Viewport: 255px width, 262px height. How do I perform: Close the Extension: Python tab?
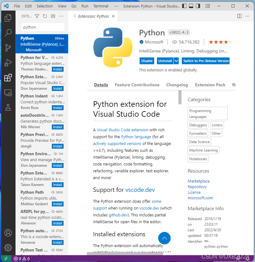click(x=113, y=16)
